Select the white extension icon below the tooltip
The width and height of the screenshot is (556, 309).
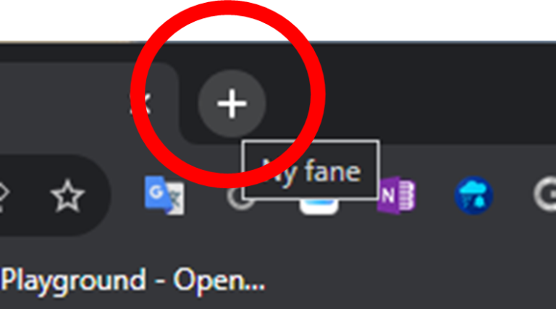click(x=319, y=206)
